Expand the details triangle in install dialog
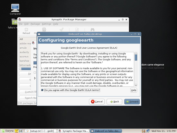The height and width of the screenshot is (133, 177). pos(35,78)
